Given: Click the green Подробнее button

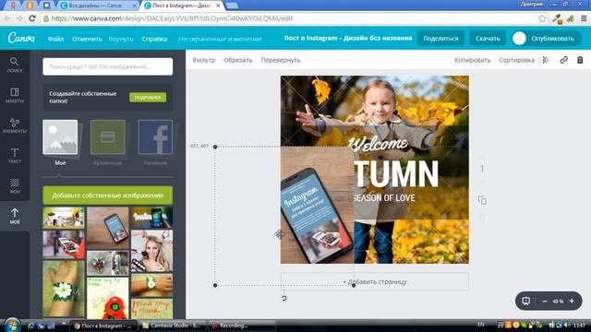Looking at the screenshot, I should click(148, 97).
